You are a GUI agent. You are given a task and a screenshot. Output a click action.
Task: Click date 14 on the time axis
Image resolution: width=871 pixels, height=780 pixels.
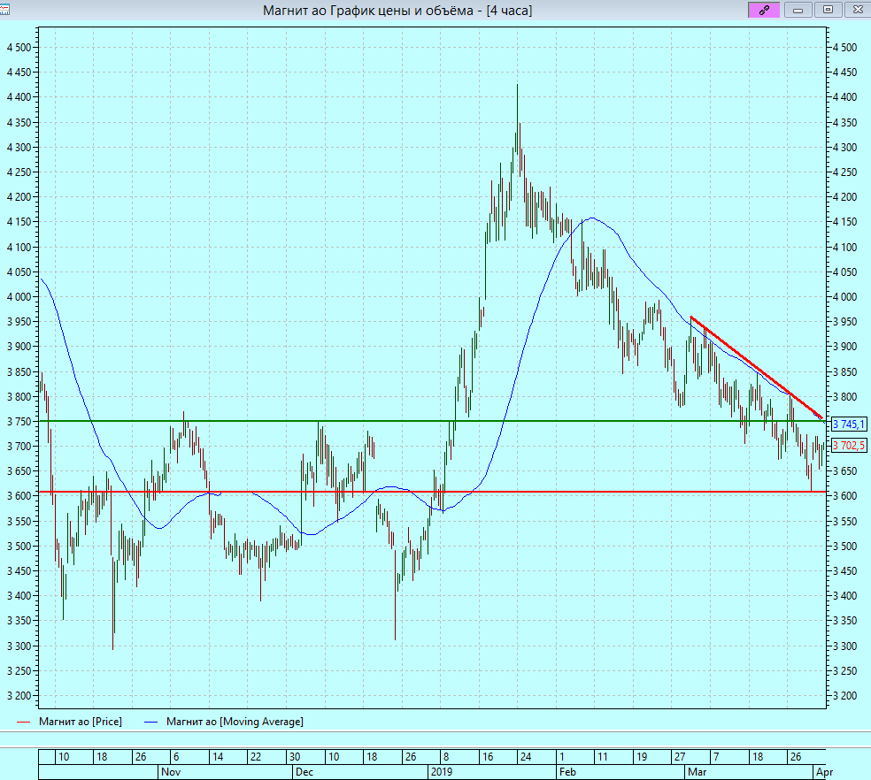pos(217,757)
